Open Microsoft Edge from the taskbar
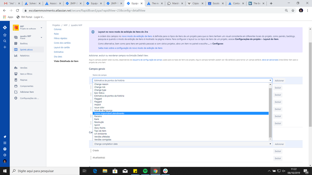Image resolution: width=312 pixels, height=175 pixels. tap(95, 171)
